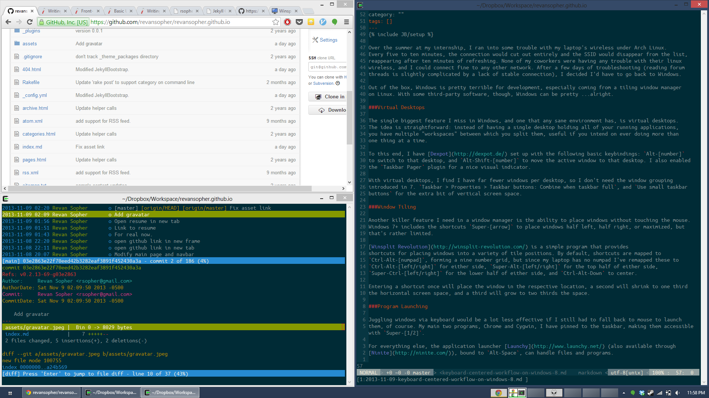Click the assets folder icon

pyautogui.click(x=17, y=43)
